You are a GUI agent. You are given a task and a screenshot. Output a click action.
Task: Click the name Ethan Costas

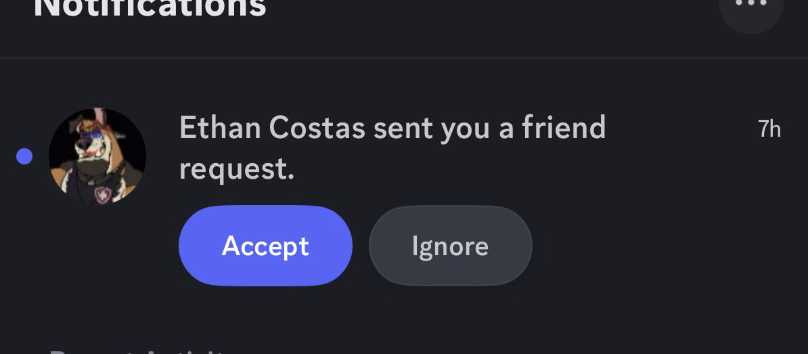tap(272, 127)
